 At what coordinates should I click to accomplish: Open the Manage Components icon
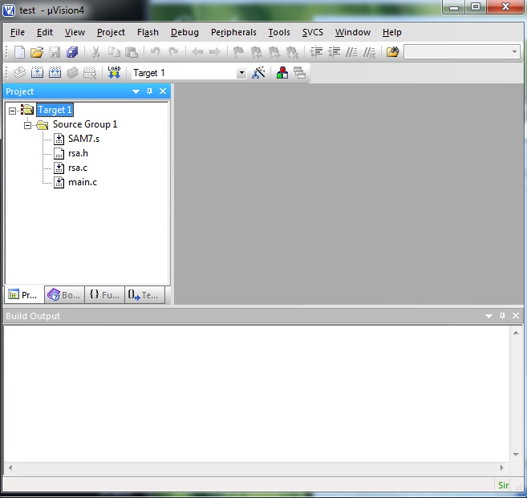point(282,73)
